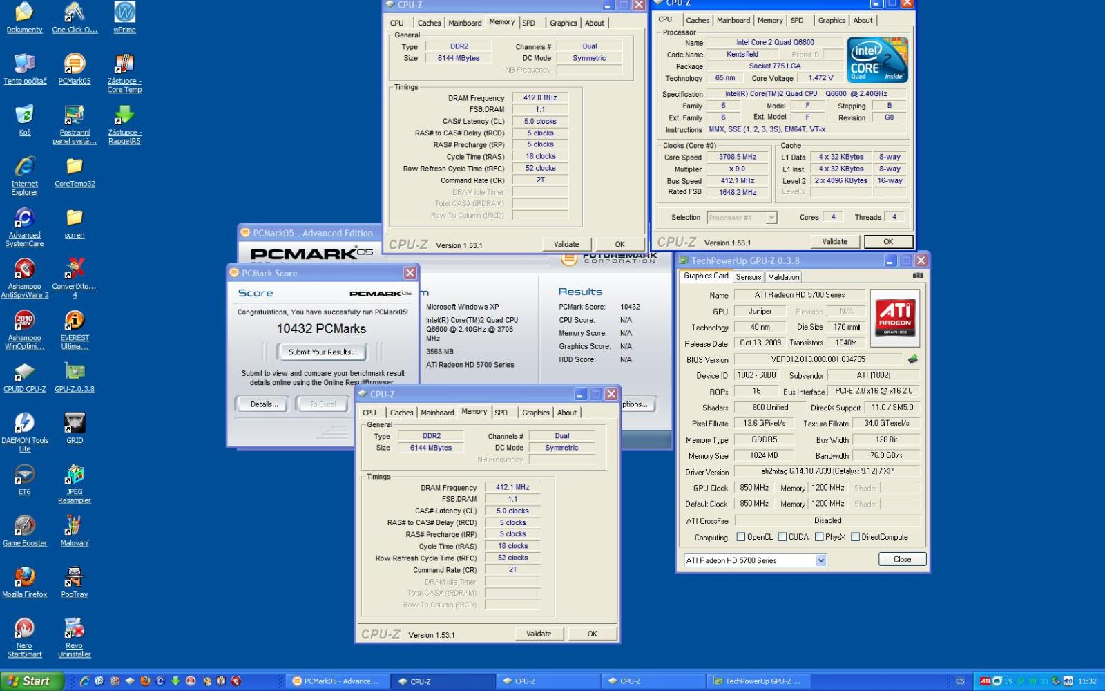The image size is (1105, 691).
Task: Launch the Revo Uninstaller icon
Action: click(x=75, y=637)
